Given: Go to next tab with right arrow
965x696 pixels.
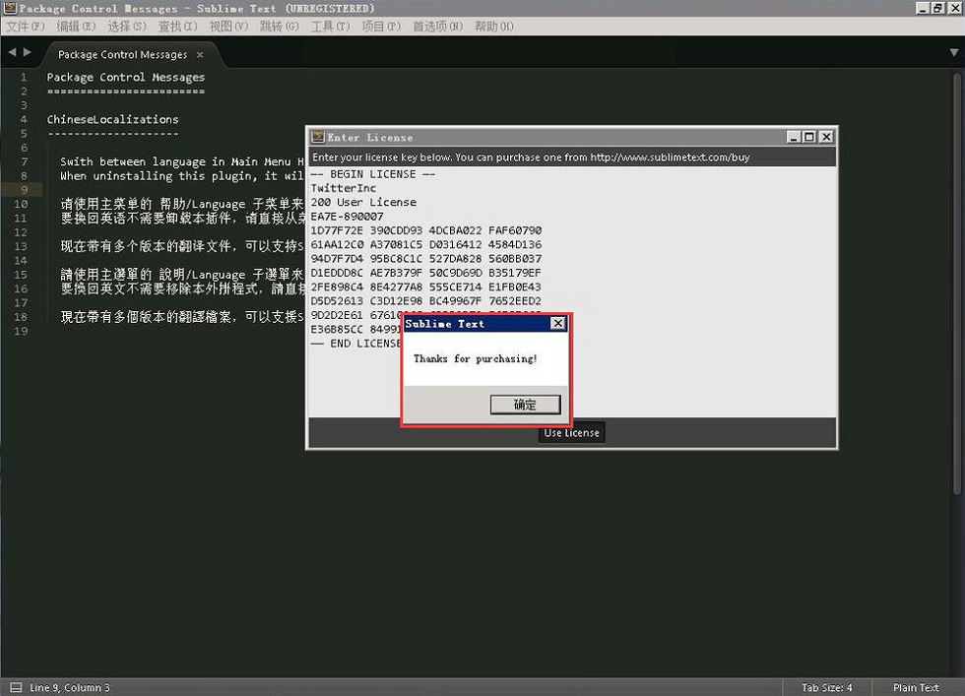Looking at the screenshot, I should [28, 53].
